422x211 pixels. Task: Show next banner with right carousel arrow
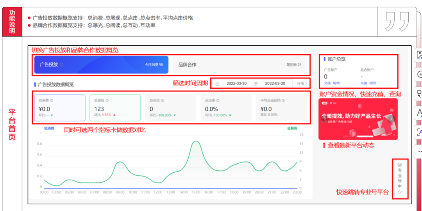click(x=392, y=119)
